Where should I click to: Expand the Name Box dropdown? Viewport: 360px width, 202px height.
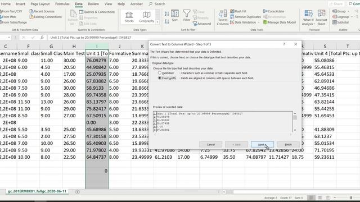pyautogui.click(x=9, y=38)
